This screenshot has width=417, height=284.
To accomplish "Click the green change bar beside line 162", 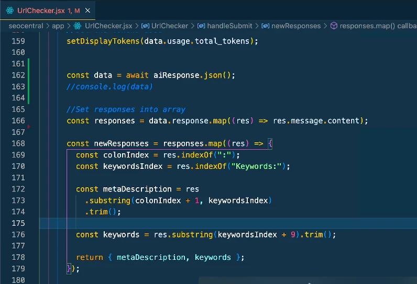I will tap(28, 75).
